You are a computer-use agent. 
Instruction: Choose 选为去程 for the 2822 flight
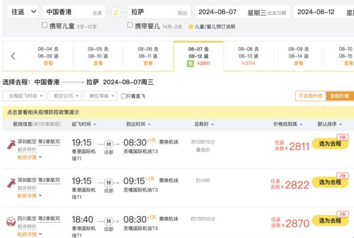330,182
